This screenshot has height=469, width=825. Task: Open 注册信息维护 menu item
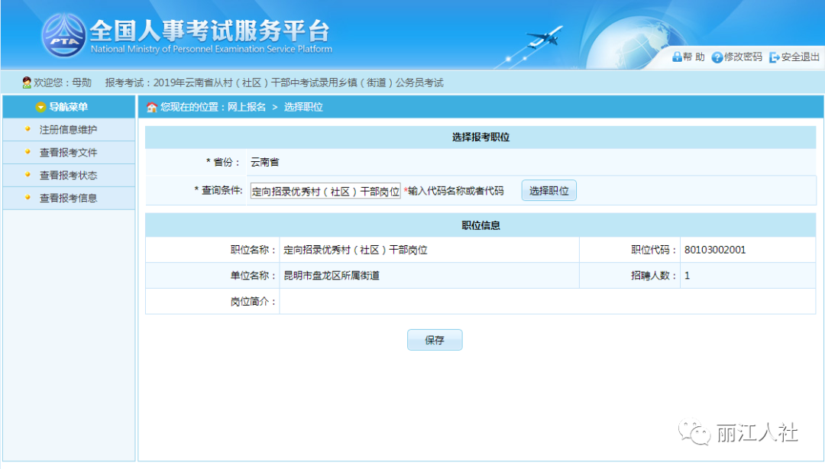69,130
